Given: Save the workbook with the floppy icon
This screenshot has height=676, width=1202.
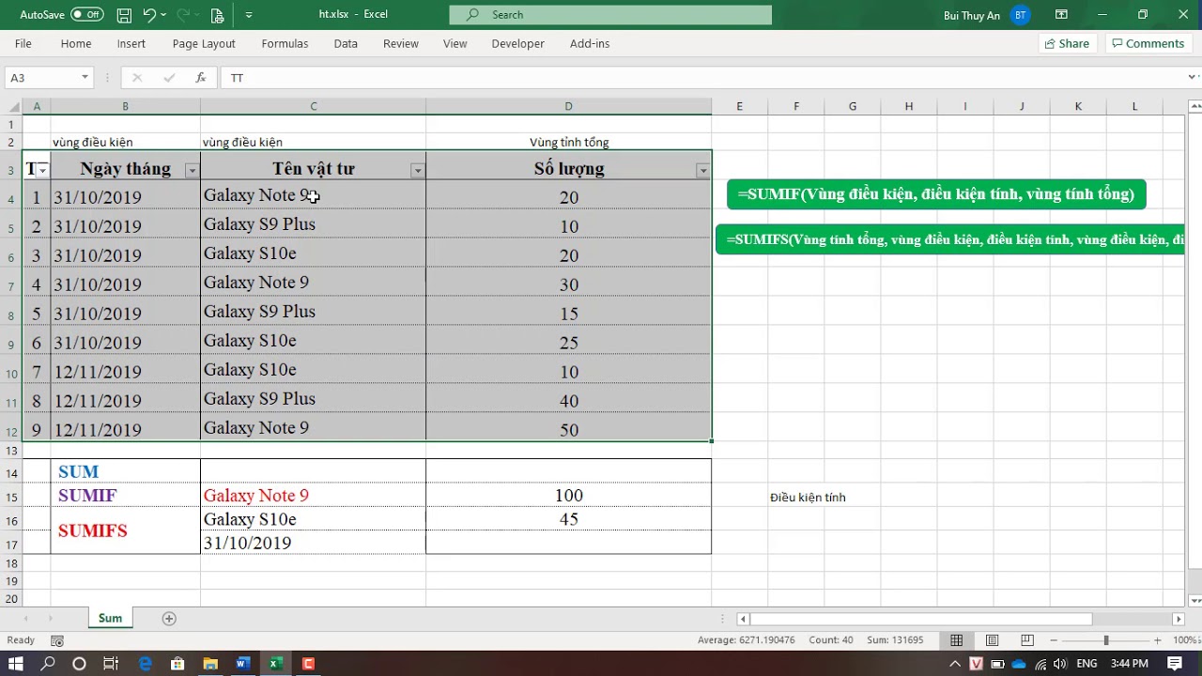Looking at the screenshot, I should point(124,14).
